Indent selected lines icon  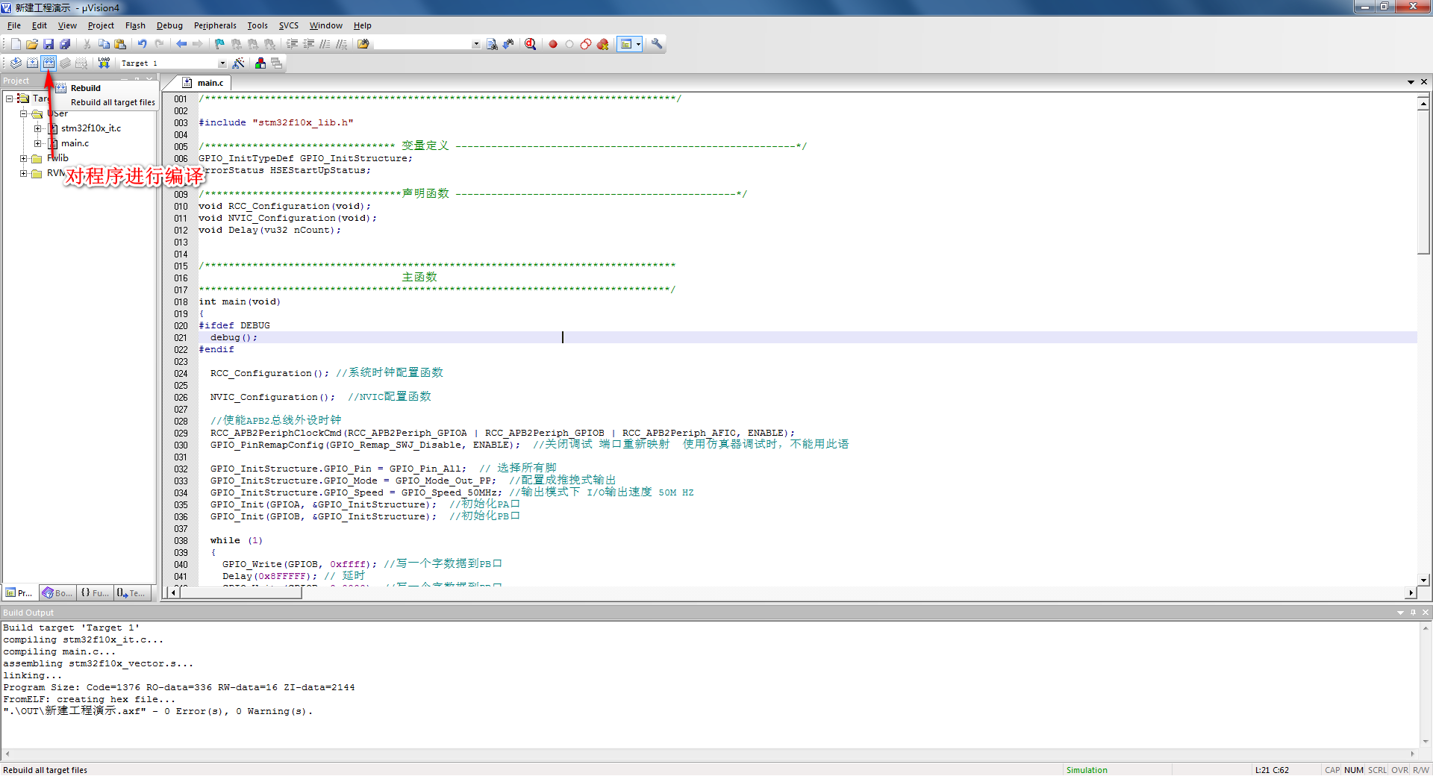click(292, 44)
